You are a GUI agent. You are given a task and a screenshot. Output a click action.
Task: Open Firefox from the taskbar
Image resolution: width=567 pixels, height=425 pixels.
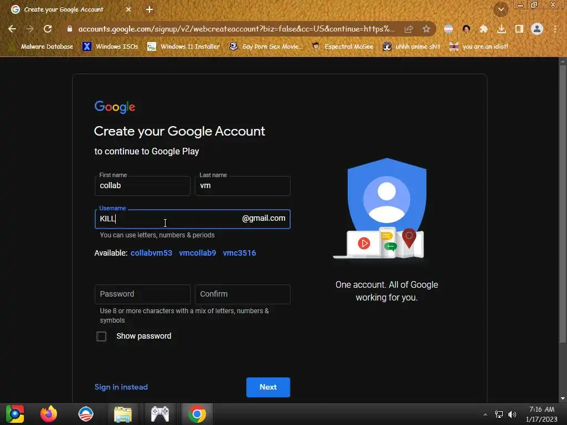coord(49,414)
